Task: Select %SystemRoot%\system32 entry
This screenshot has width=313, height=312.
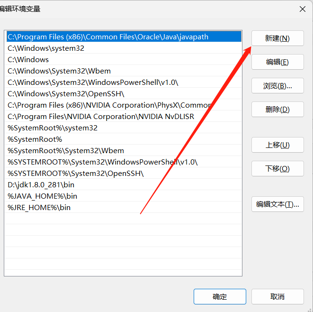Action: coord(123,128)
